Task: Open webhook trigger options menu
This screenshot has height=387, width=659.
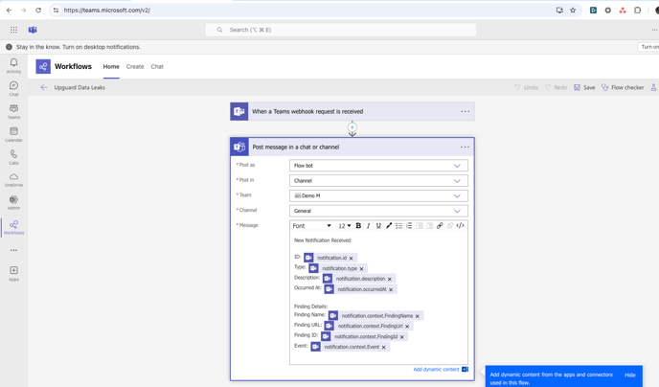Action: (465, 111)
